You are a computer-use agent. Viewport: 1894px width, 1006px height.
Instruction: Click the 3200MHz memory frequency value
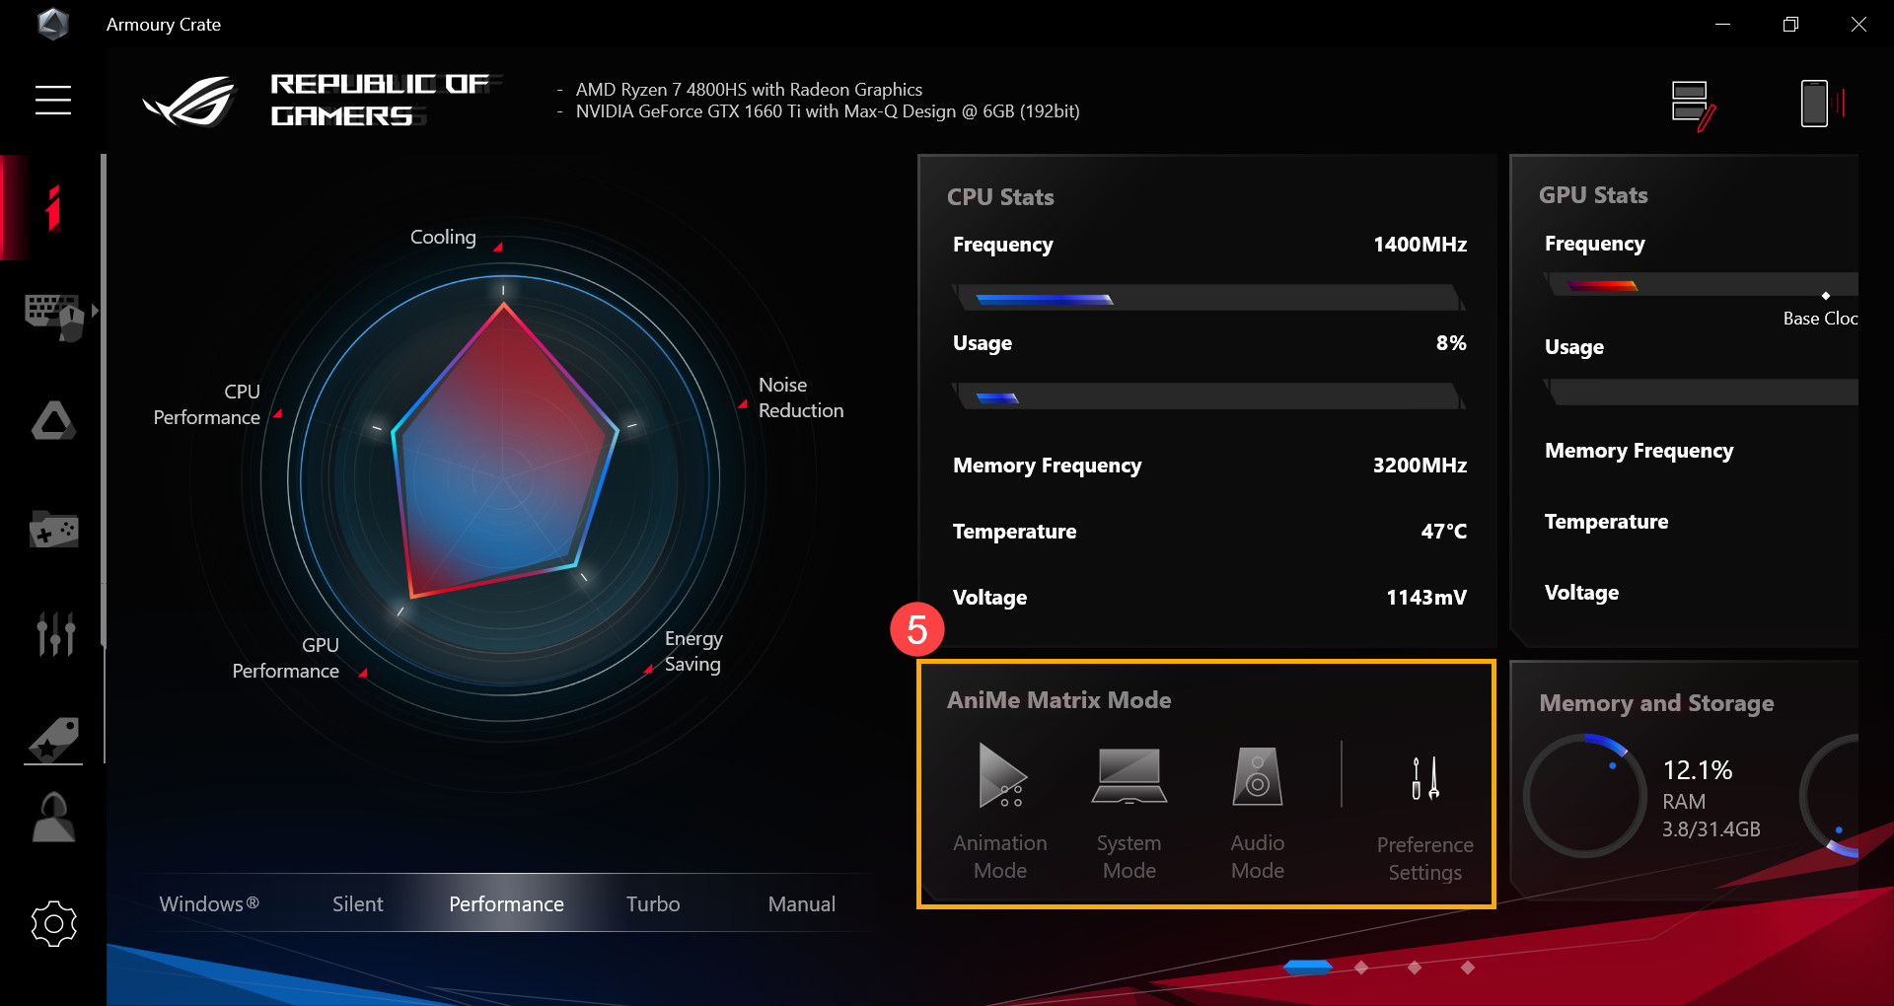1420,465
